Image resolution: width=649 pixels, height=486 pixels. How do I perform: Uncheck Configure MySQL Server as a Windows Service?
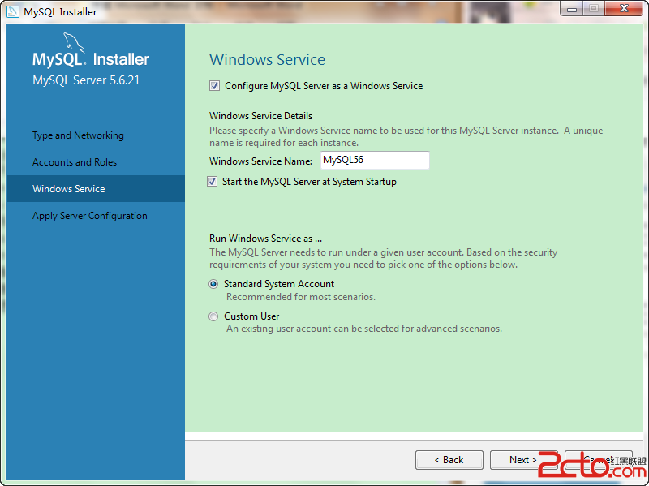point(214,86)
